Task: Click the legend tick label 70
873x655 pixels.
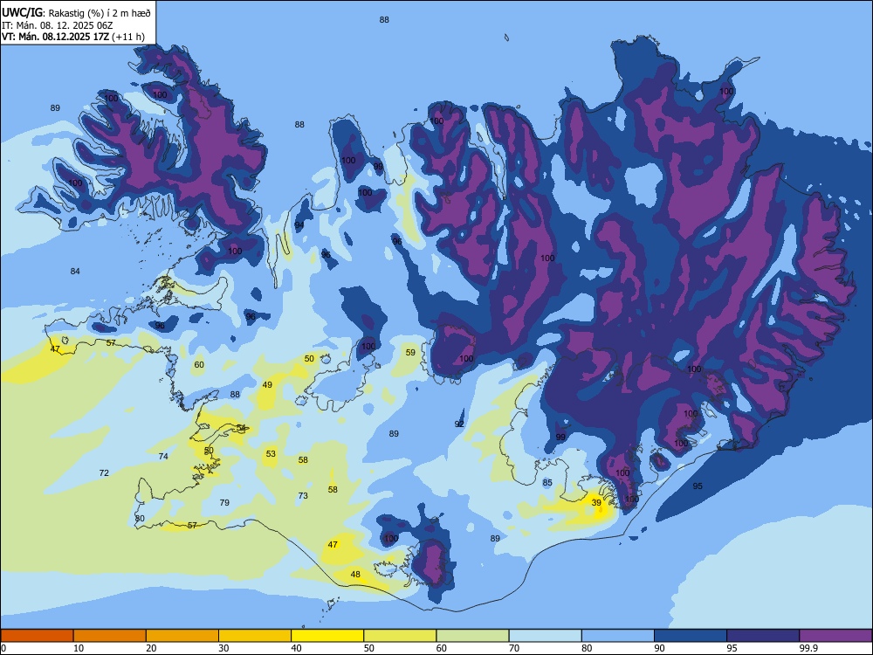Action: click(x=514, y=648)
